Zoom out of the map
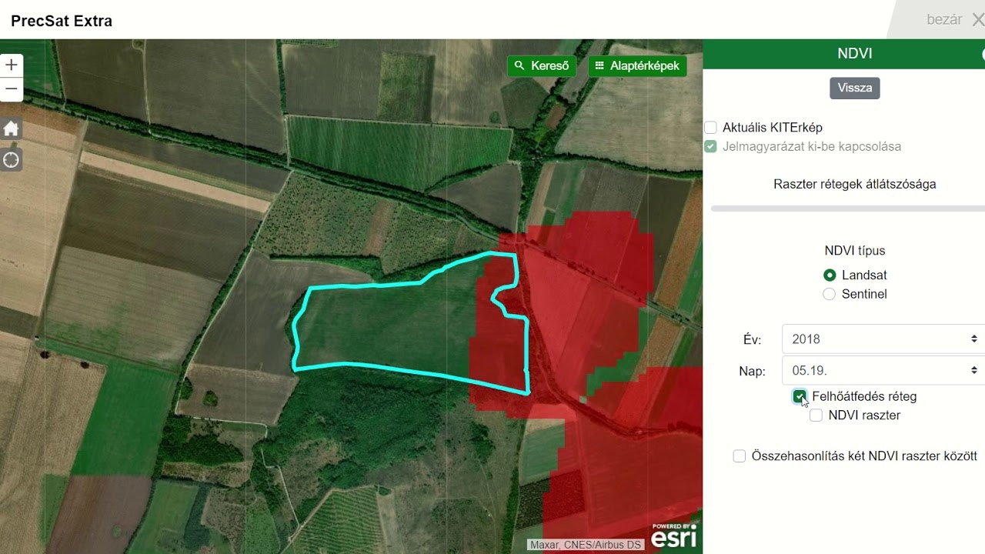 (x=12, y=89)
